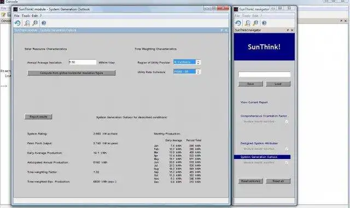
Task: Click the Reset all button
Action: 278,181
